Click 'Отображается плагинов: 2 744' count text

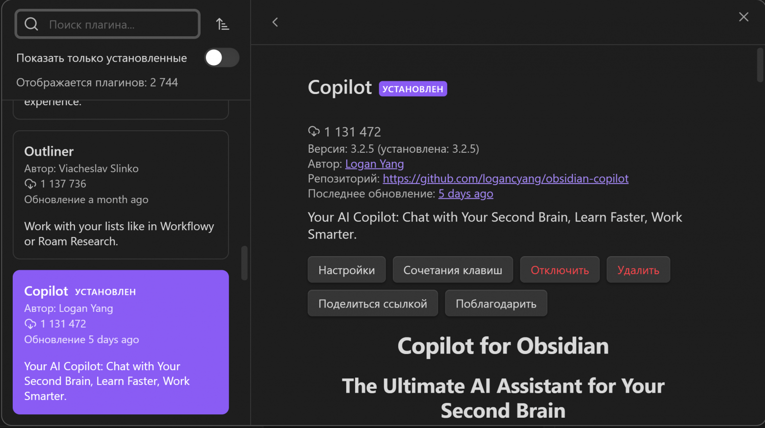click(x=97, y=82)
